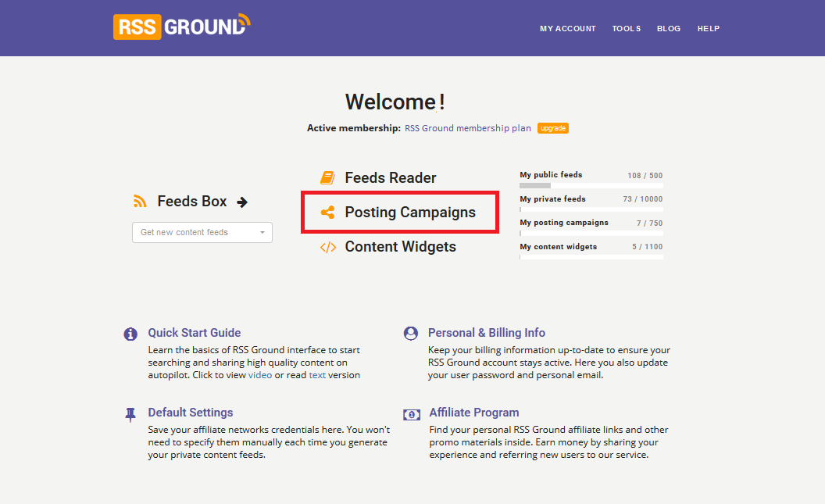Click the 7 / 750 posting campaigns count
This screenshot has height=504, width=825.
click(x=649, y=223)
